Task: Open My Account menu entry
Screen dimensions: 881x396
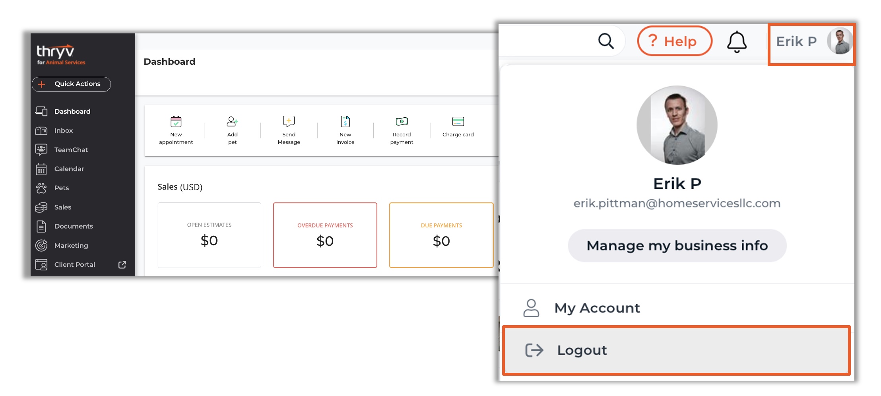Action: coord(676,308)
